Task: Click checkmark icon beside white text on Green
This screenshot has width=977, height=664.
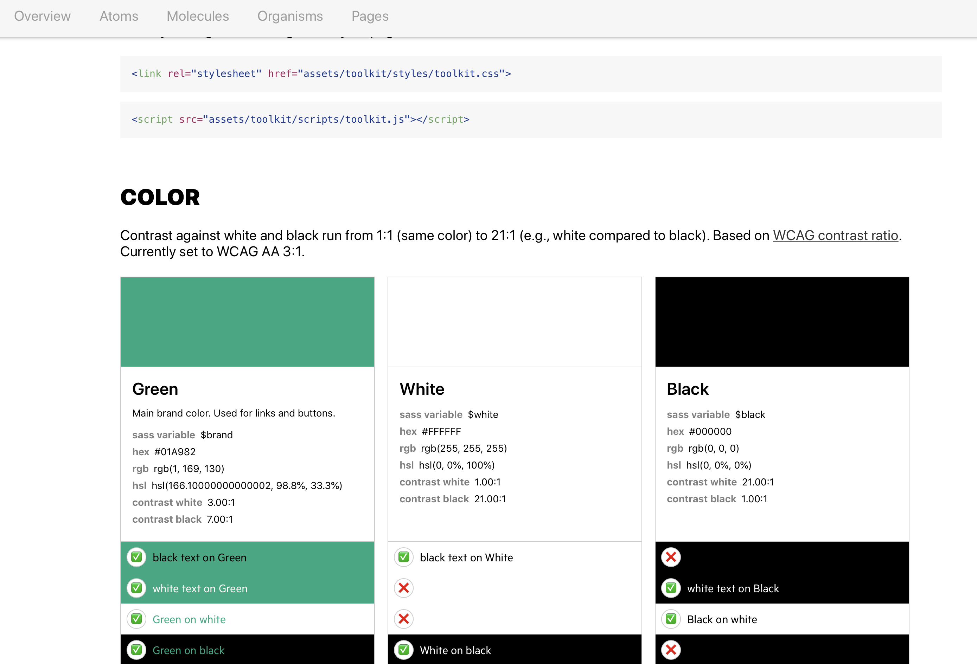Action: [x=136, y=588]
